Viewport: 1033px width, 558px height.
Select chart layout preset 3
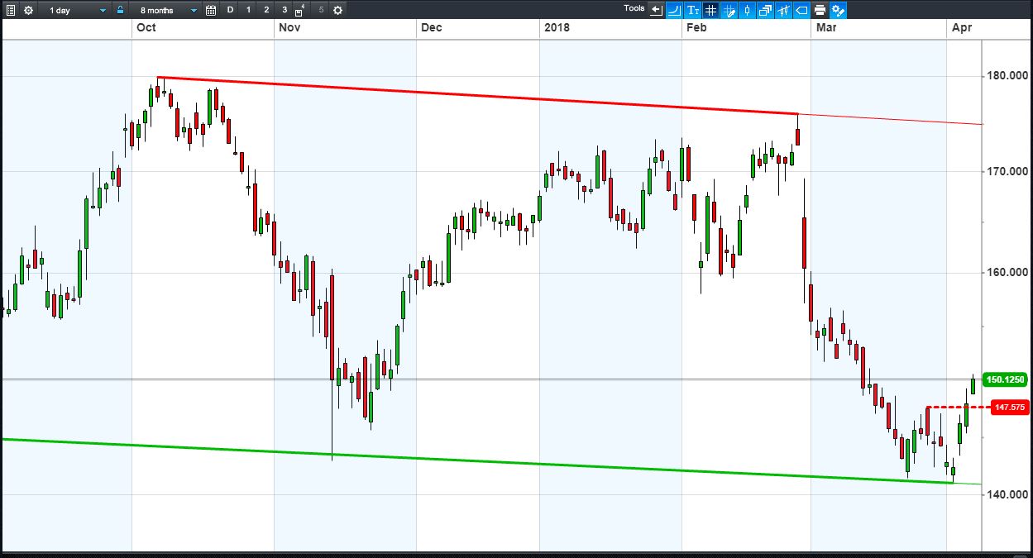[x=285, y=10]
